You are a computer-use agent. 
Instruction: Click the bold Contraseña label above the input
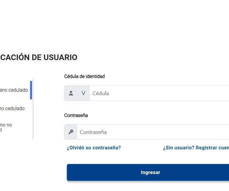tap(76, 115)
